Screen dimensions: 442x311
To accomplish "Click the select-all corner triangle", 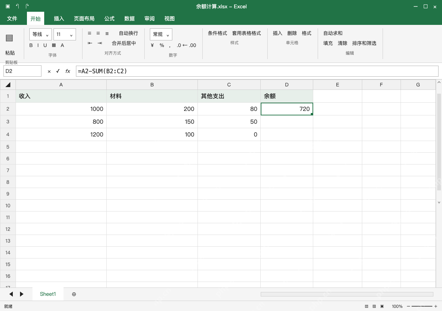I will 8,85.
